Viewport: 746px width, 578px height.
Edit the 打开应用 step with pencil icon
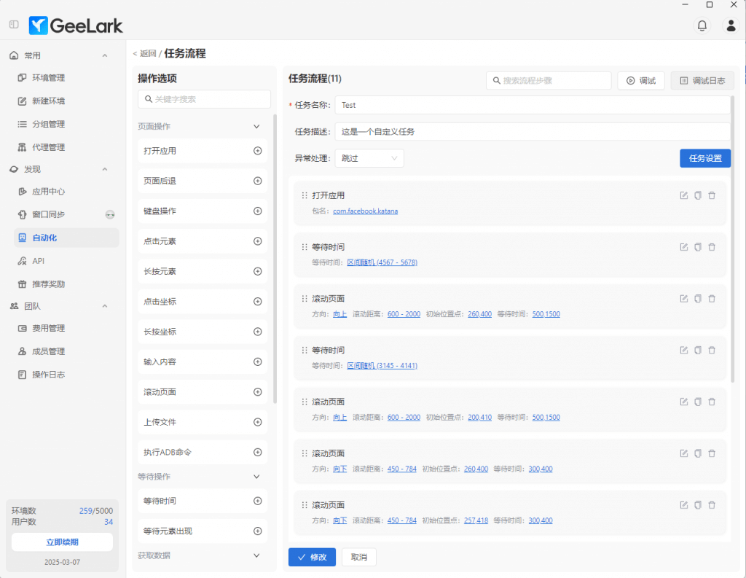click(x=683, y=195)
